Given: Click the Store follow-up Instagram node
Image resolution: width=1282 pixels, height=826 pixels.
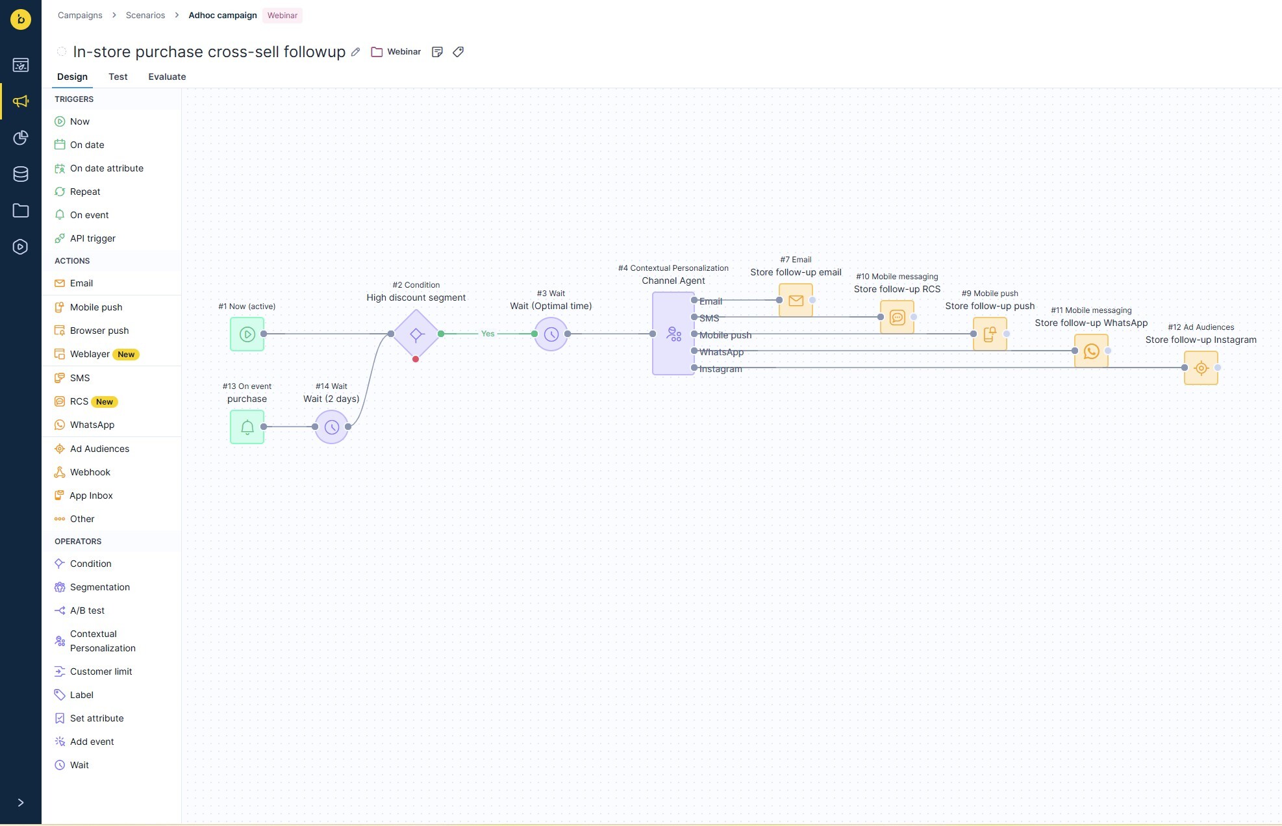Looking at the screenshot, I should [1201, 368].
